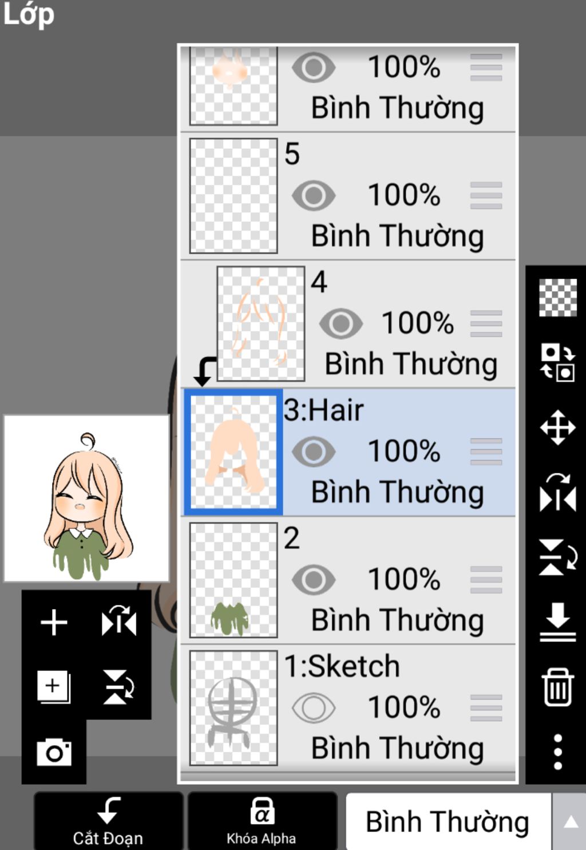Click the Cắt Đoạn clipping button

point(108,821)
